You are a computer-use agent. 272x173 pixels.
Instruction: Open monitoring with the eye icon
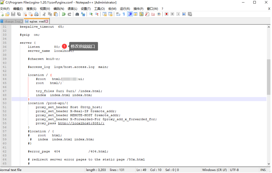click(x=159, y=14)
